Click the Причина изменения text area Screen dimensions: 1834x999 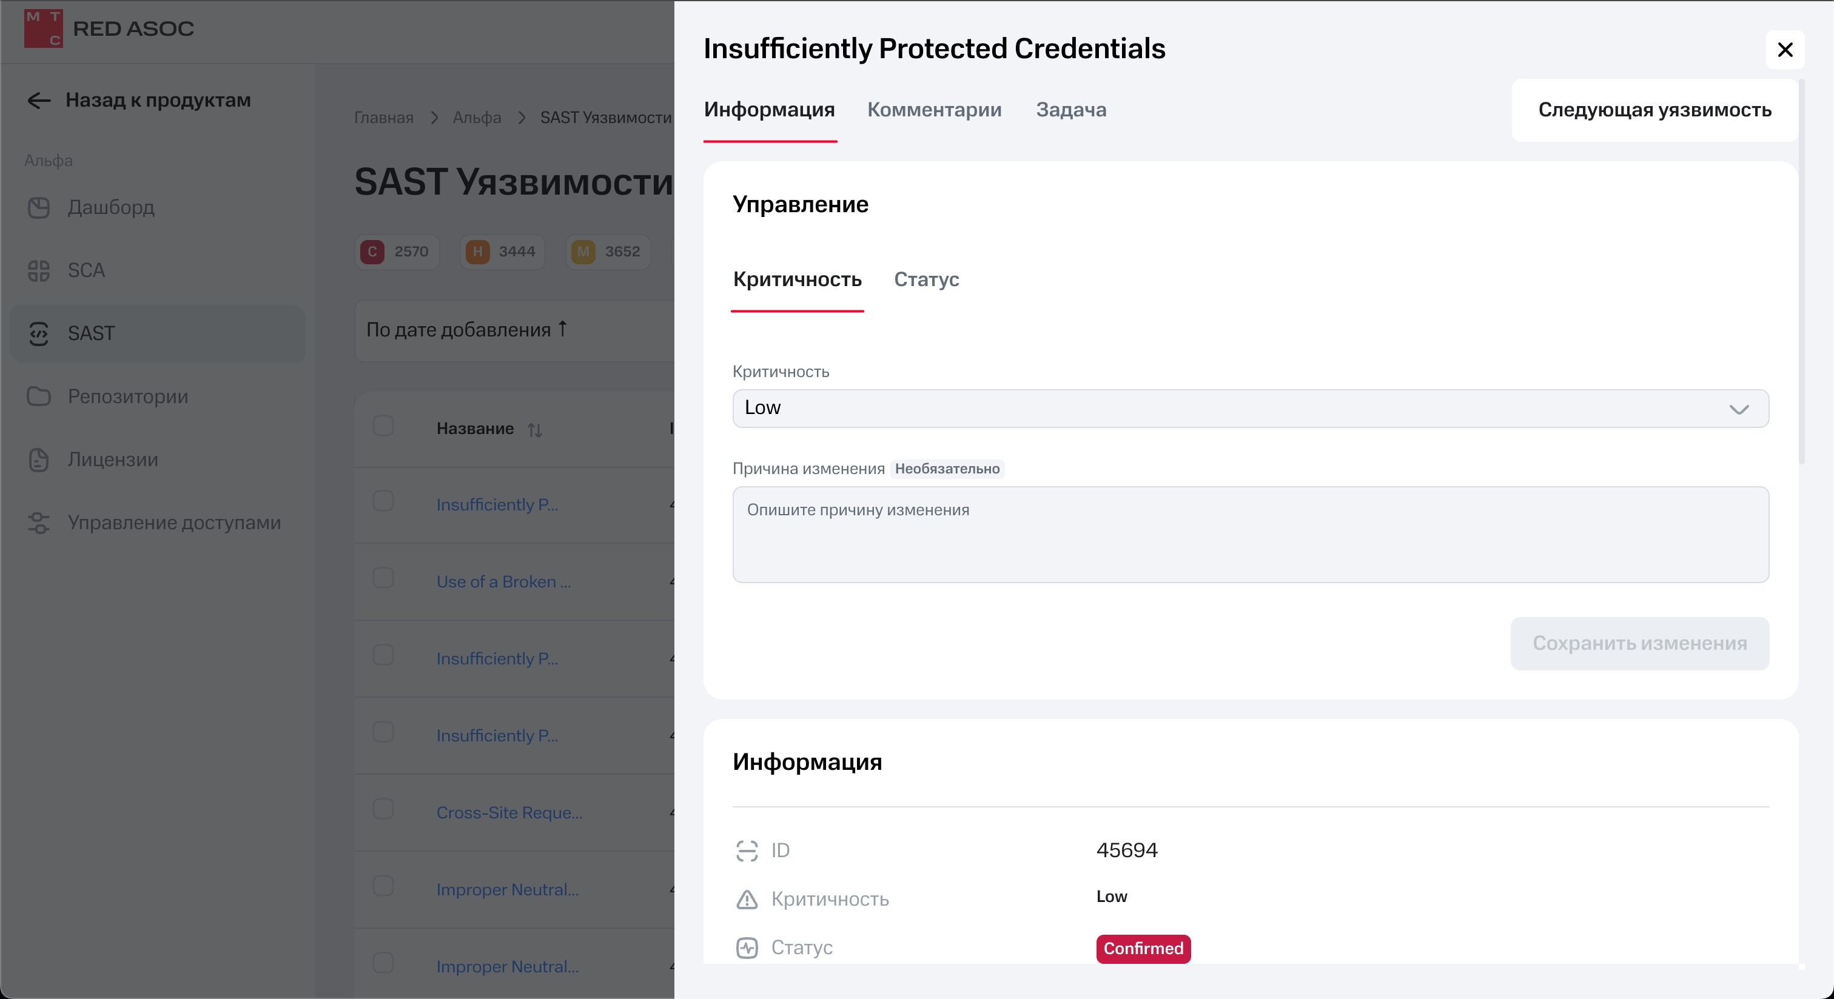[x=1250, y=535]
